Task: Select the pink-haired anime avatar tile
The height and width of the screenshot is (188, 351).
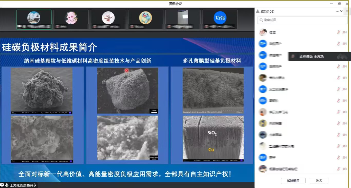Action: 71,19
